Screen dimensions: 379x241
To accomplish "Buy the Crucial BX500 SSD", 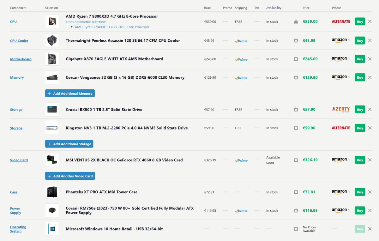I will click(360, 109).
